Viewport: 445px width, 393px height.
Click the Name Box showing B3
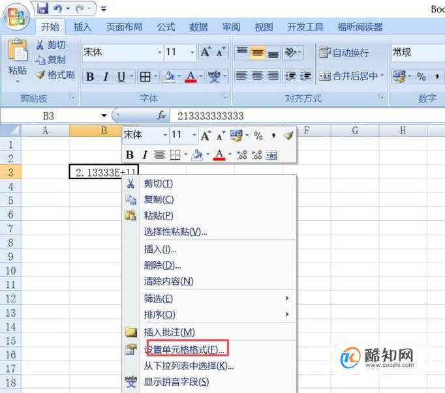tap(49, 116)
